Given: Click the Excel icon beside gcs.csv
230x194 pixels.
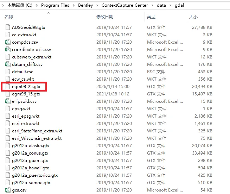Looking at the screenshot, I should pyautogui.click(x=8, y=190).
